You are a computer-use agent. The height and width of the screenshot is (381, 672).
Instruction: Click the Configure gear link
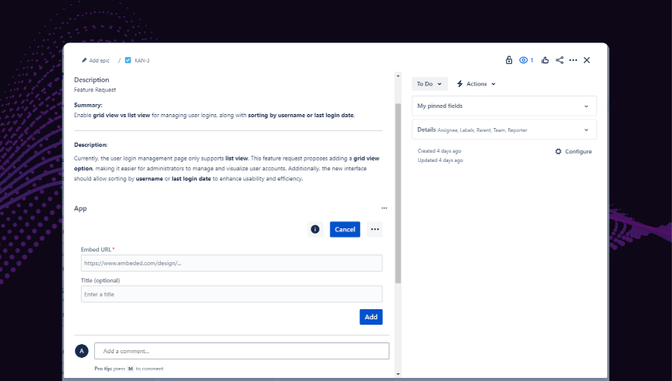point(573,151)
